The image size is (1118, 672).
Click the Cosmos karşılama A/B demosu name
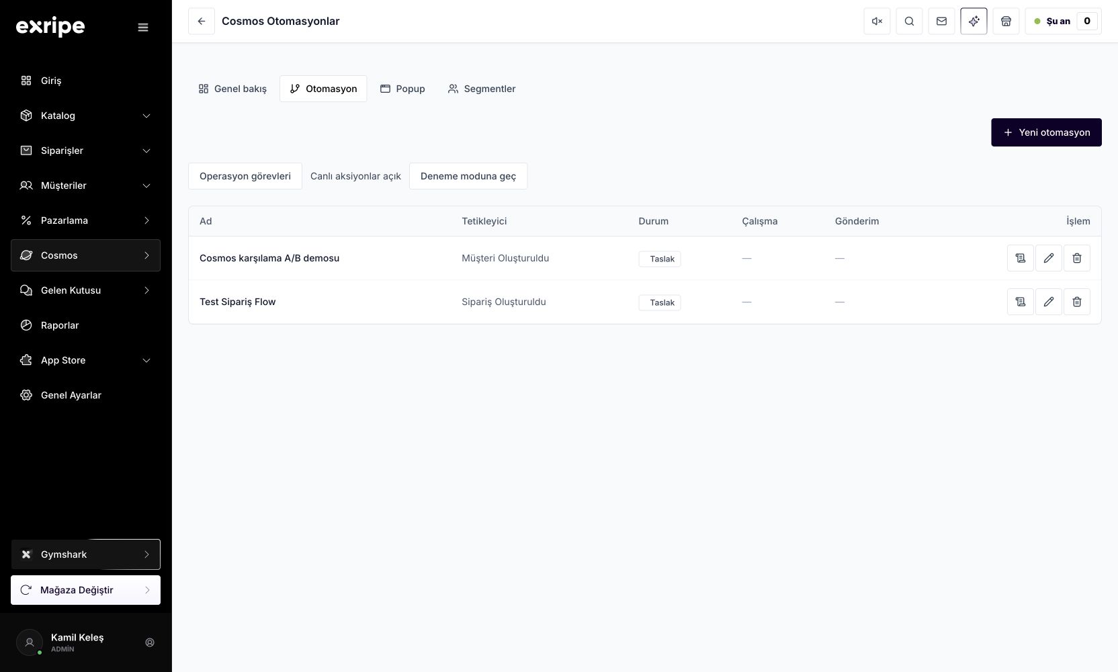click(269, 258)
